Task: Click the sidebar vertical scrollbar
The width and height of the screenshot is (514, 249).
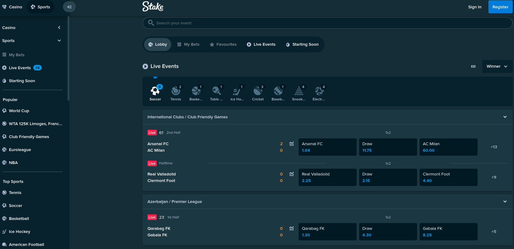Action: (68, 59)
